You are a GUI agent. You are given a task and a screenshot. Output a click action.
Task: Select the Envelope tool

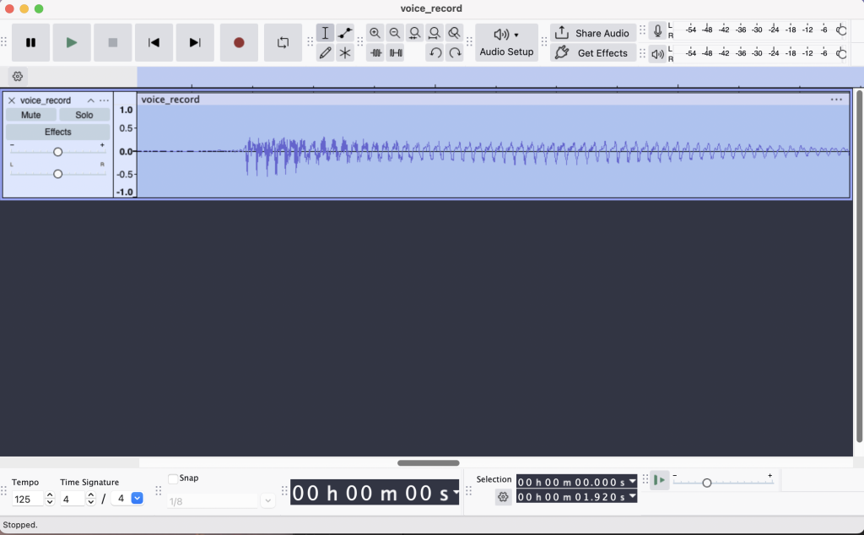click(x=345, y=33)
